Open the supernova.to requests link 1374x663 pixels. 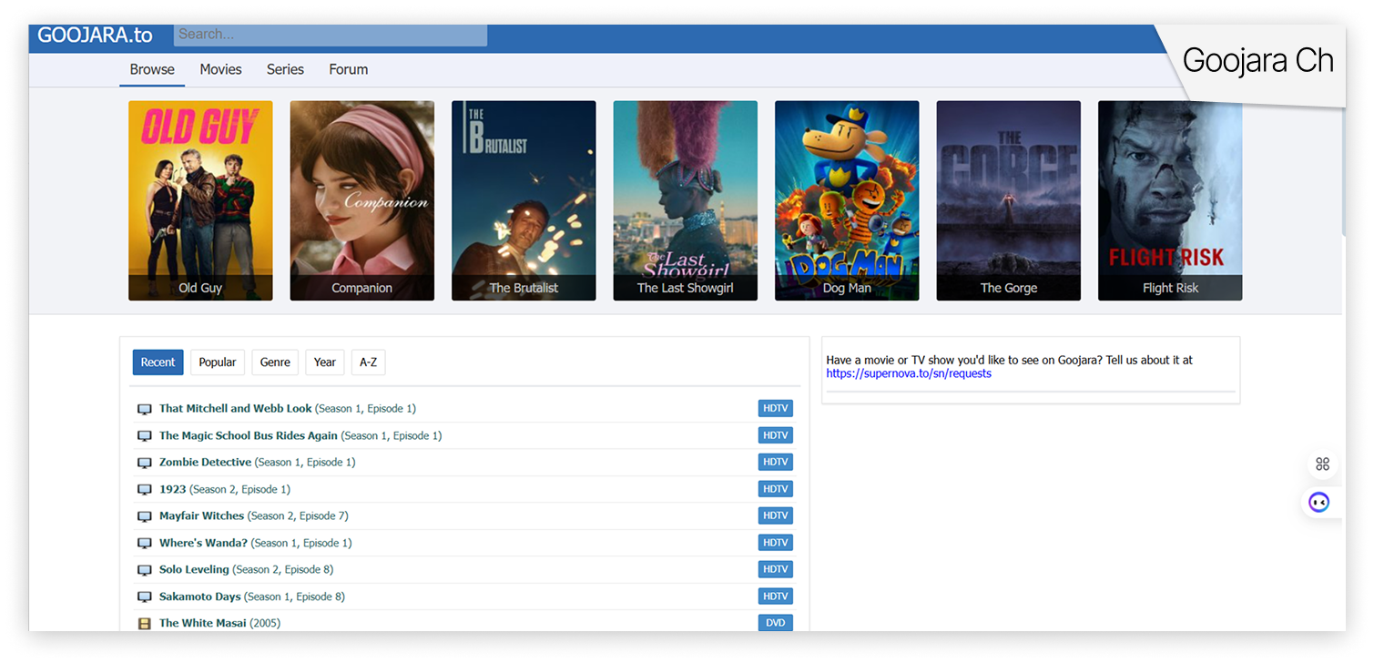click(x=909, y=373)
